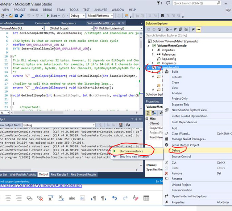Click the Search Solution Explorer field
The width and height of the screenshot is (232, 211).
(188, 35)
